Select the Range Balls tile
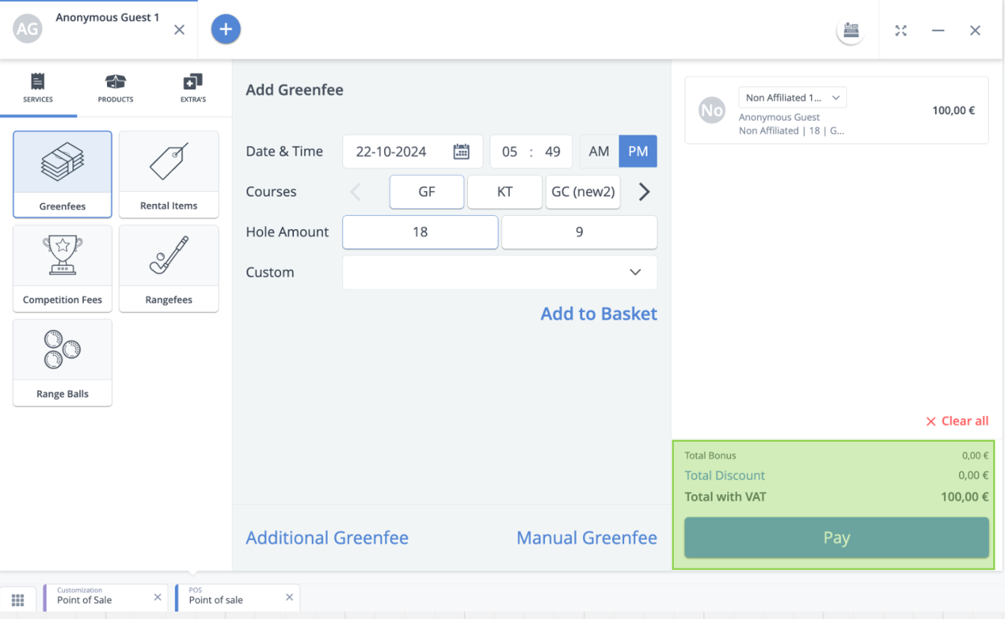This screenshot has height=619, width=1005. [x=62, y=363]
